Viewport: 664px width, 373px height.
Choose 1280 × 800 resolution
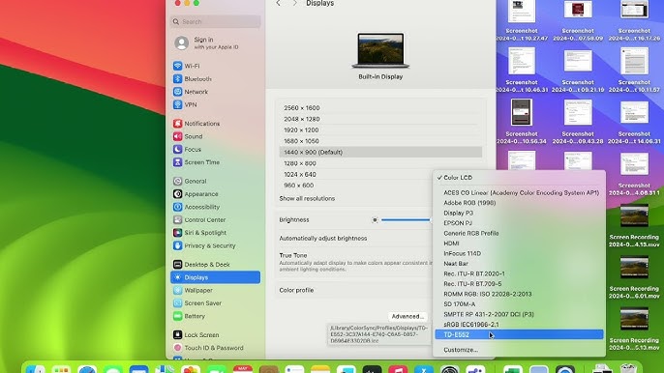pyautogui.click(x=380, y=163)
